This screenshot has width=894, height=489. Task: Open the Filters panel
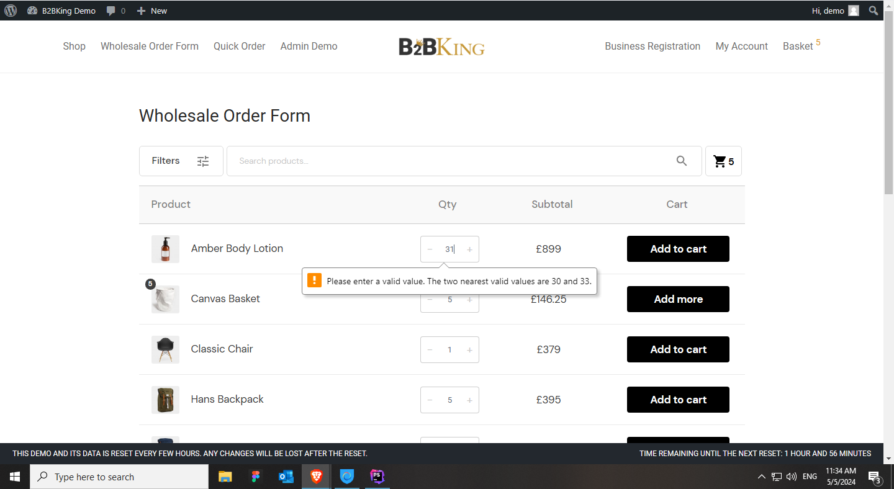coord(181,161)
